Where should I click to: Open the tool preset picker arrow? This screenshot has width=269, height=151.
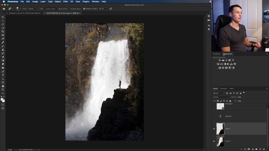(x=13, y=9)
